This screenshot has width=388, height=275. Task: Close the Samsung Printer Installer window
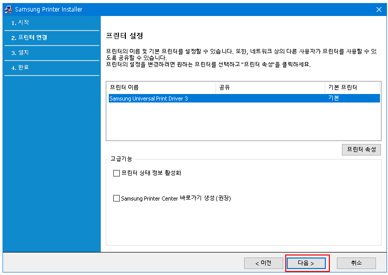click(378, 9)
